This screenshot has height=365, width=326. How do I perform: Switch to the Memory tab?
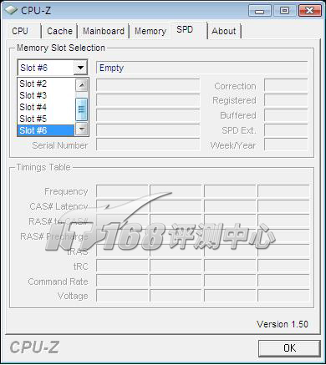[150, 31]
